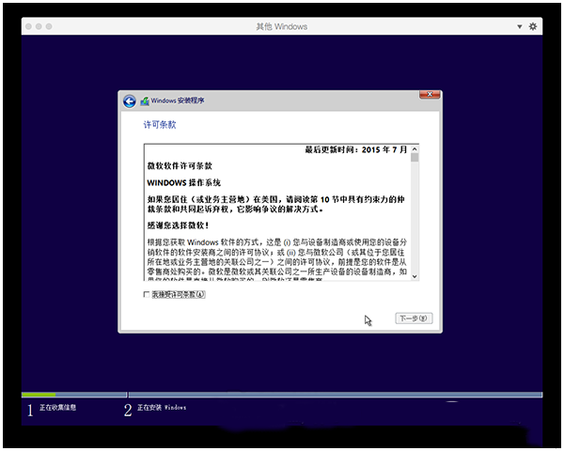Viewport: 564px width, 451px height.
Task: Click the 我接受许可条款(A) label text
Action: click(179, 294)
